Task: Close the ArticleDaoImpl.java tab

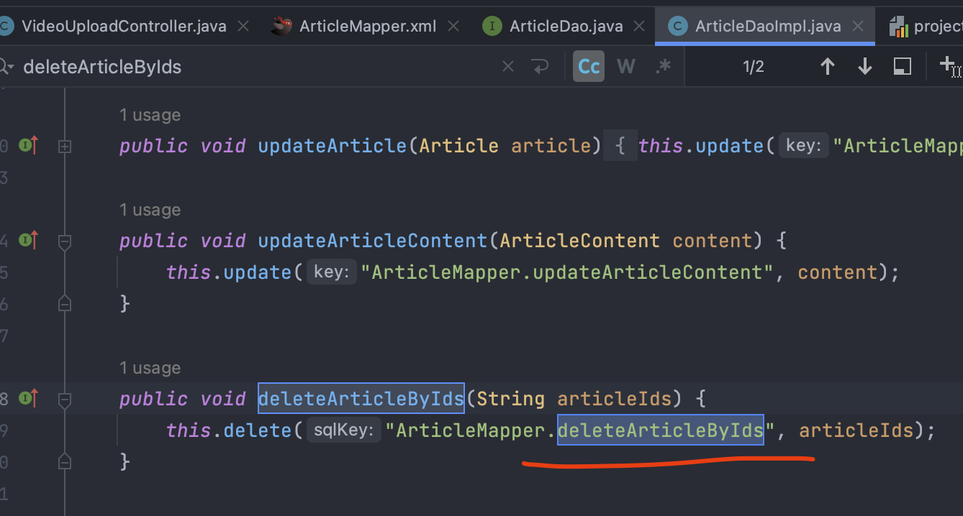Action: (857, 27)
